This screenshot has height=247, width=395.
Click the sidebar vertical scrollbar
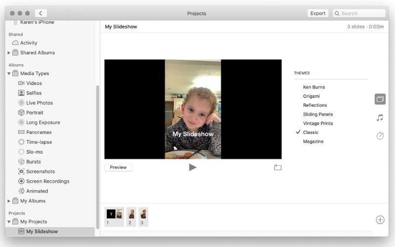click(x=97, y=157)
